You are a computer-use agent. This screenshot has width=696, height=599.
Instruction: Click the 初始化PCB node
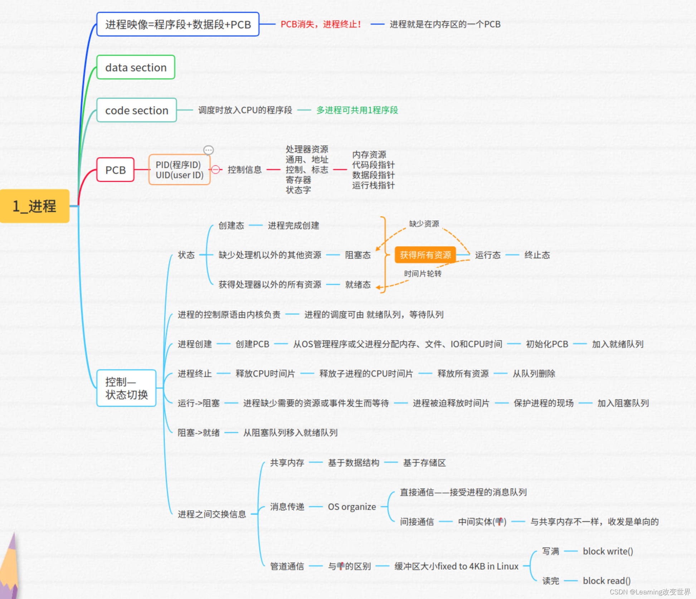click(x=547, y=344)
